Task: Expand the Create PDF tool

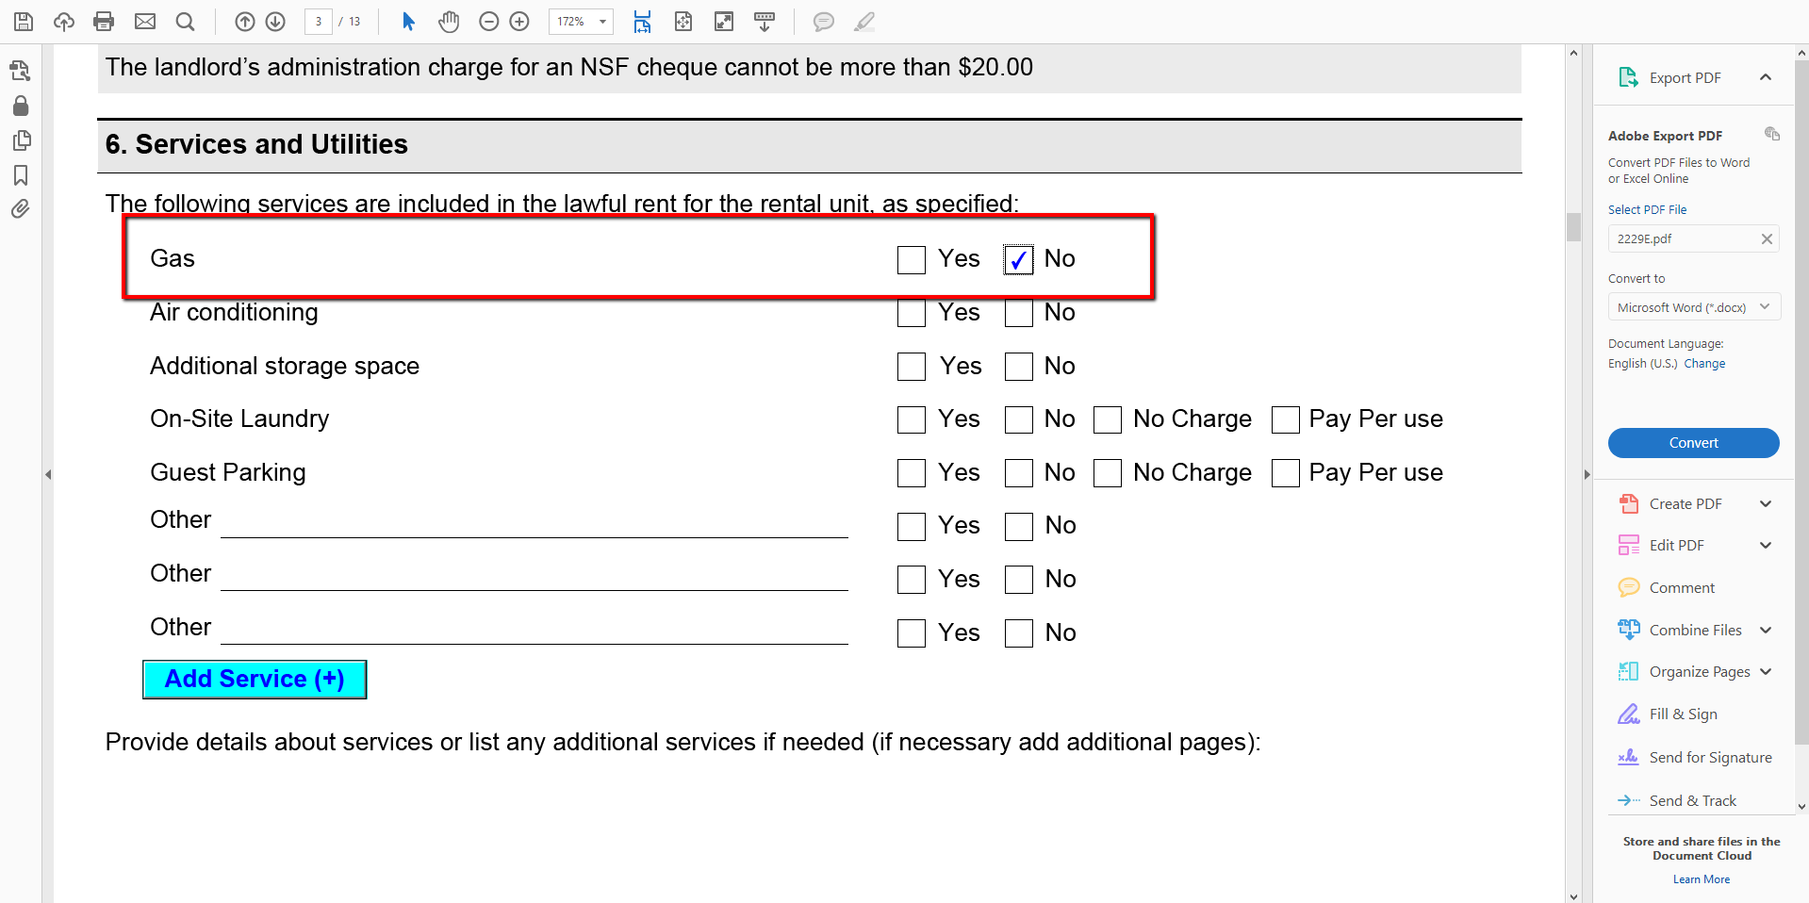Action: (x=1765, y=504)
